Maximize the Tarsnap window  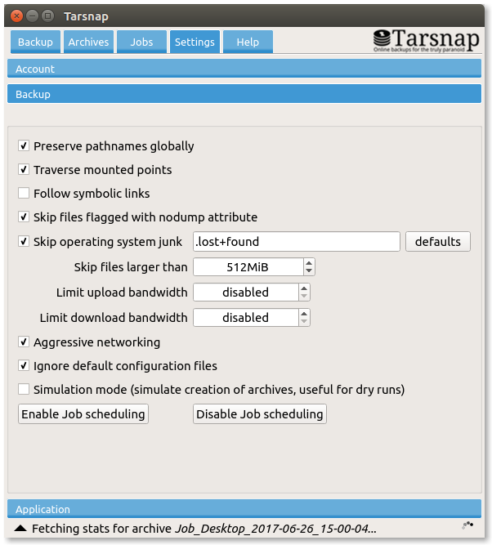[48, 16]
